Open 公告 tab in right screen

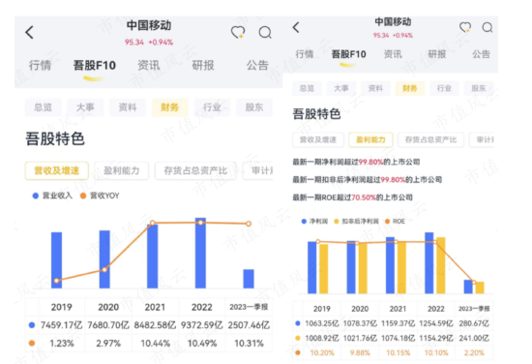(481, 54)
